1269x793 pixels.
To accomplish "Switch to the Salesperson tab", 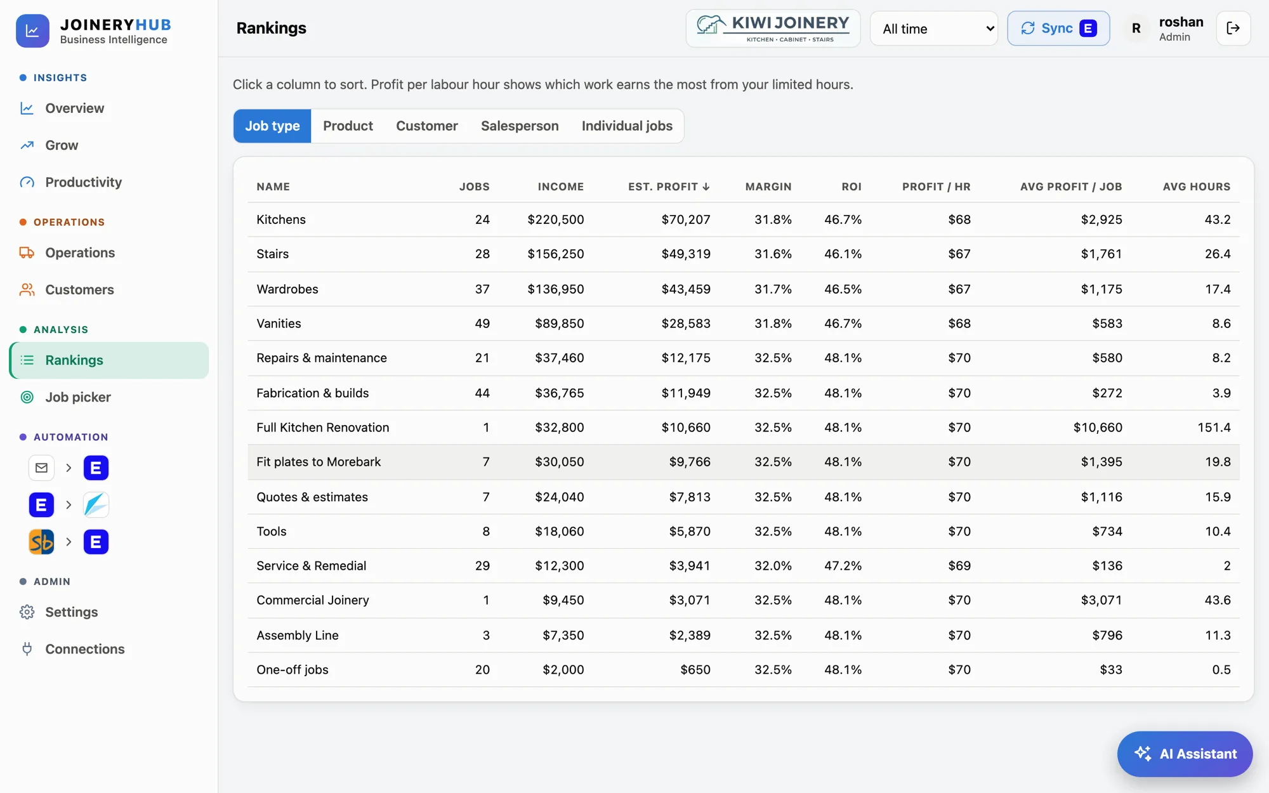I will click(x=520, y=126).
